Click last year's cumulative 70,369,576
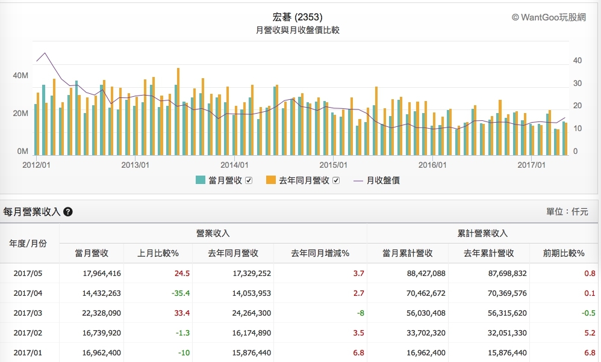Image resolution: width=601 pixels, height=362 pixels. tap(508, 293)
